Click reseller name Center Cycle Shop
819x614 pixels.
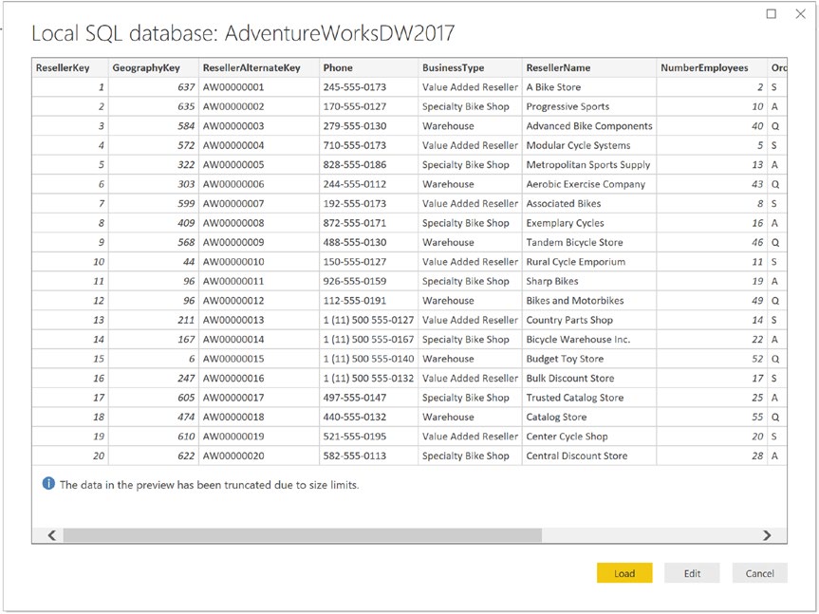(x=567, y=436)
